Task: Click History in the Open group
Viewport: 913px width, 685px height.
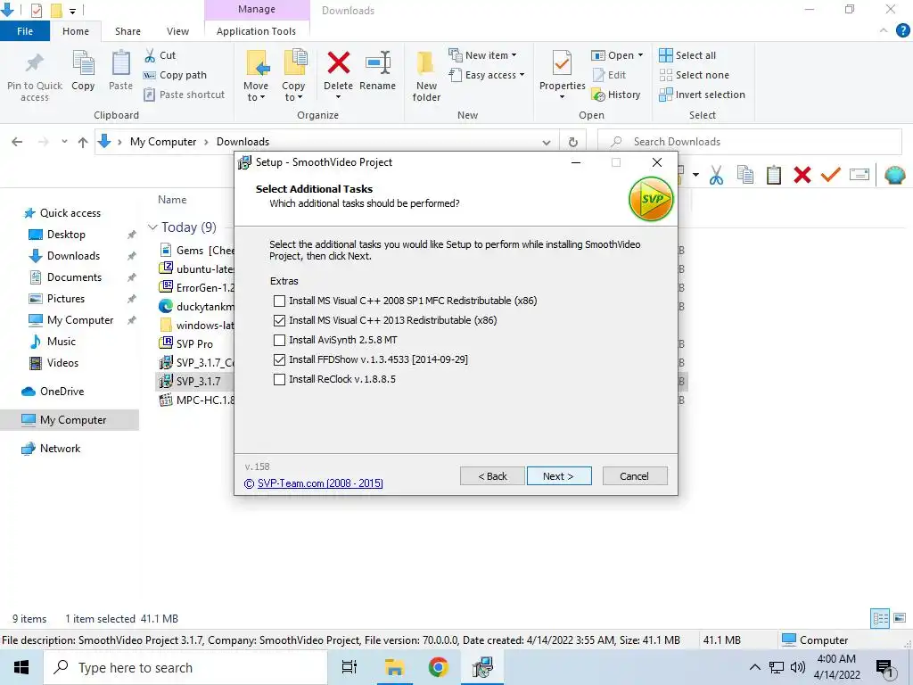Action: (x=615, y=95)
